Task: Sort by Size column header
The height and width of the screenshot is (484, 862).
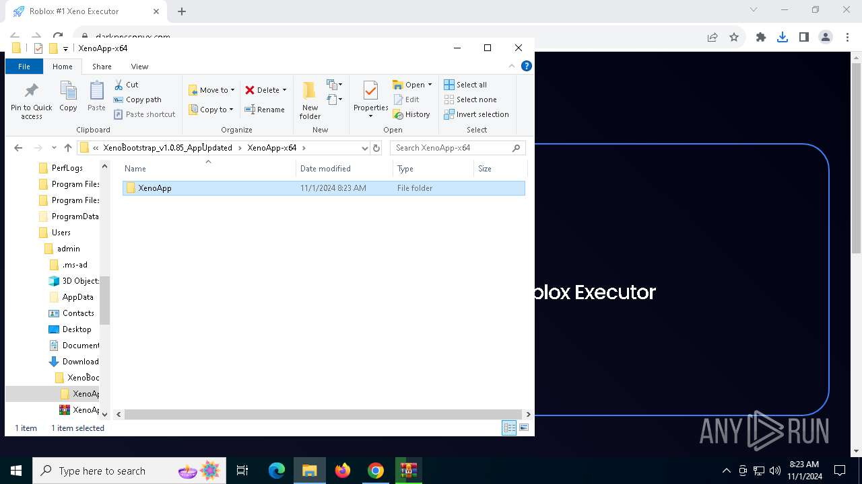Action: coord(500,169)
